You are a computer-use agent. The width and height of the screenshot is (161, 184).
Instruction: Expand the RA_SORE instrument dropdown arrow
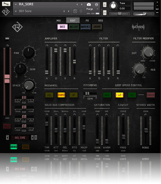[x=16, y=4]
